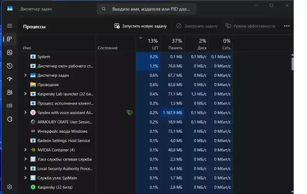
Task: Sort by the ЦП 13% column header
Action: (x=148, y=44)
